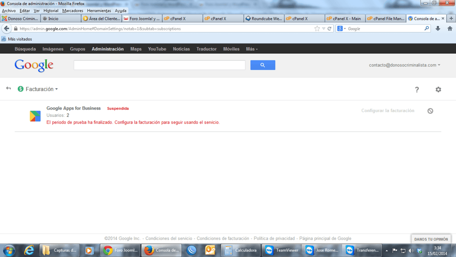
Task: Open Condiciones de facturación footer link
Action: pyautogui.click(x=223, y=238)
